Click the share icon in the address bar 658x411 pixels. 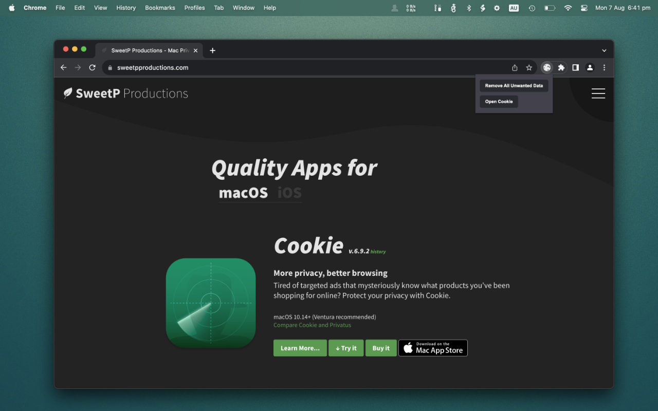tap(515, 67)
